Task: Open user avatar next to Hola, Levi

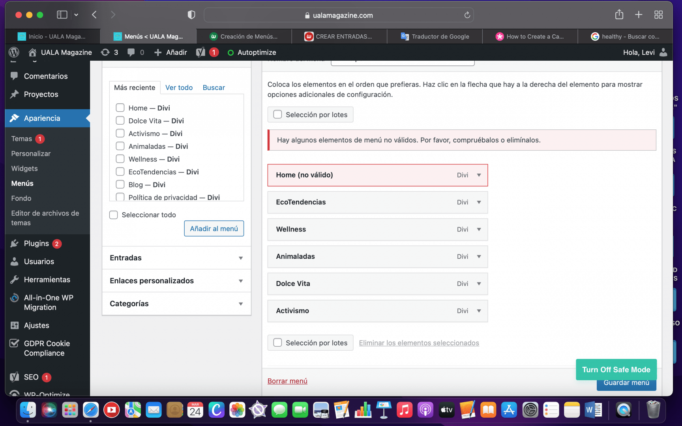Action: [663, 52]
